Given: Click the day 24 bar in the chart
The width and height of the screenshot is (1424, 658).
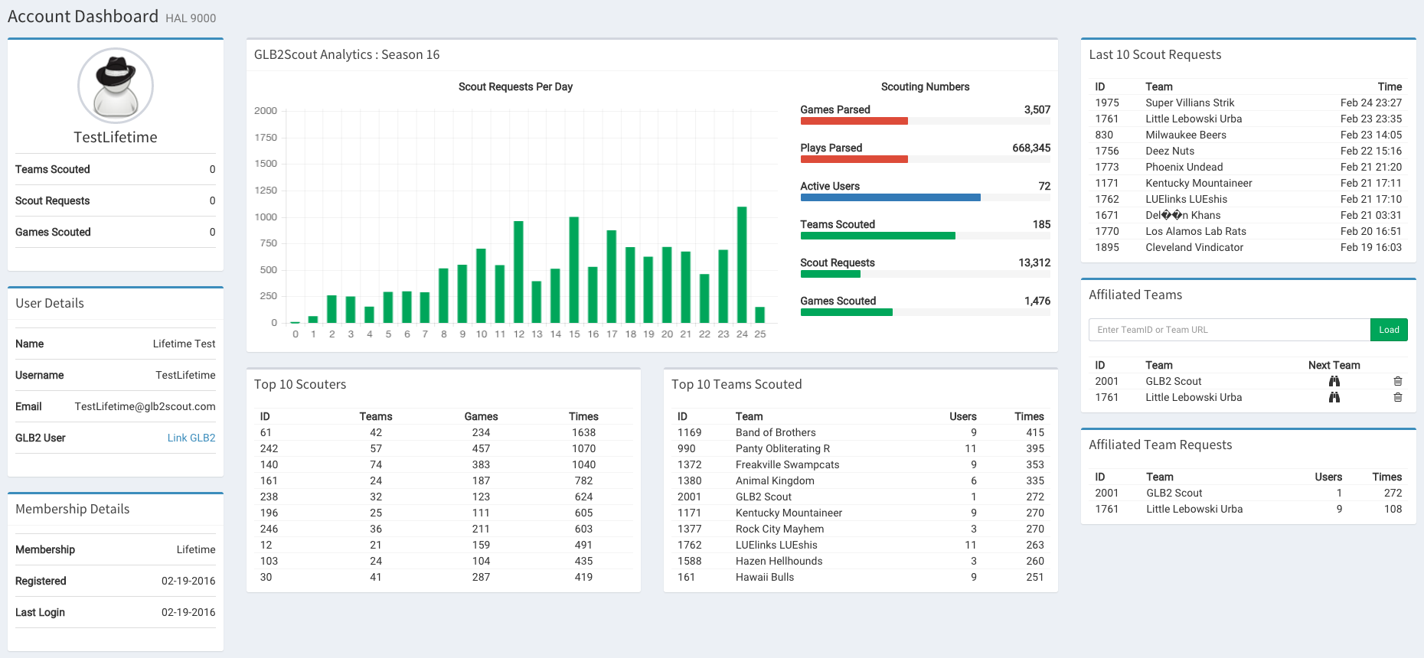Looking at the screenshot, I should pos(741,264).
